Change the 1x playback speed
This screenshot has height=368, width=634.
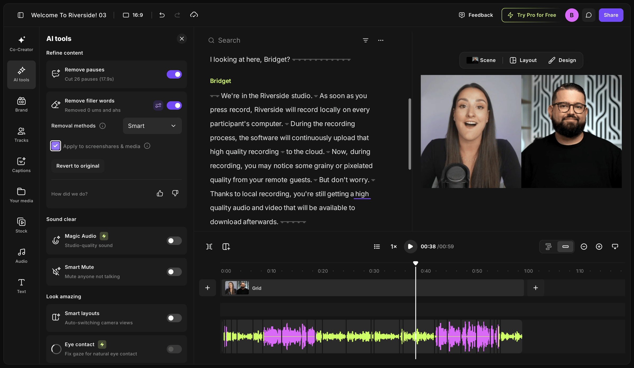pyautogui.click(x=394, y=246)
